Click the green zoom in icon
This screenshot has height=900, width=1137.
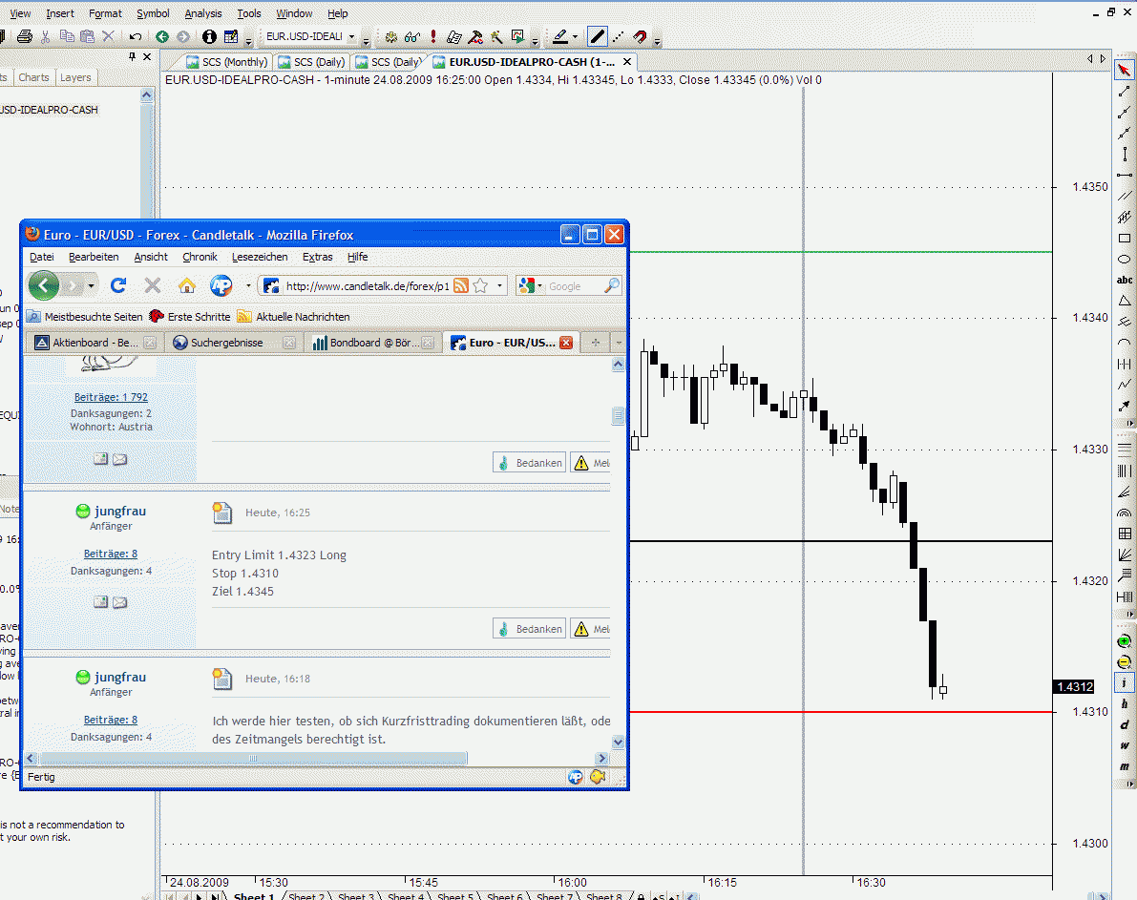pos(1124,641)
